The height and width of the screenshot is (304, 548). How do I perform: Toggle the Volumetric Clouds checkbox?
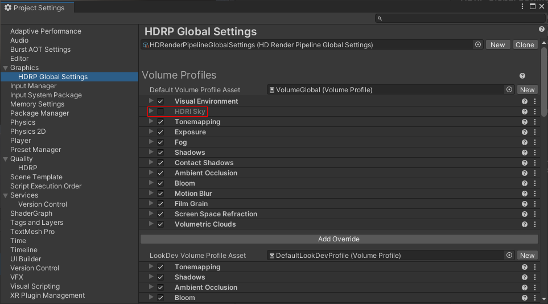coord(160,224)
